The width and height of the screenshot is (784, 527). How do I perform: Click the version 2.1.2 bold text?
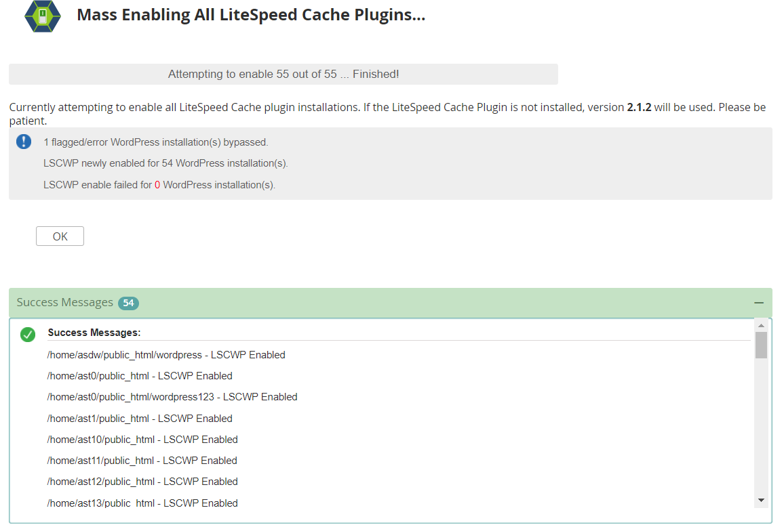tap(639, 108)
